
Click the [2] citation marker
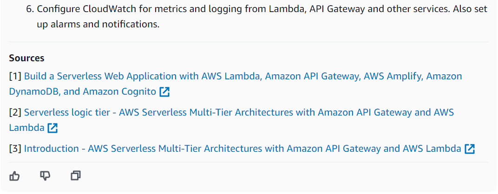15,112
